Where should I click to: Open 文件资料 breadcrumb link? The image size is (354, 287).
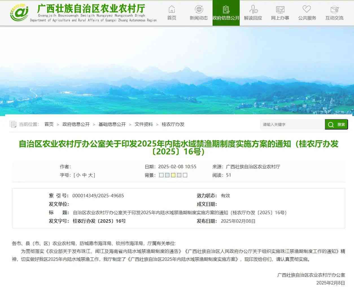coord(144,124)
